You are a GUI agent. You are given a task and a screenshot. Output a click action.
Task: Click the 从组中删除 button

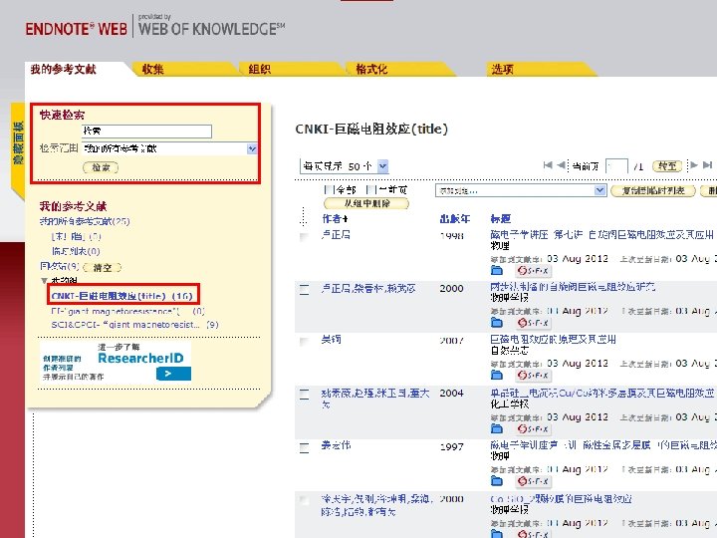pos(366,203)
